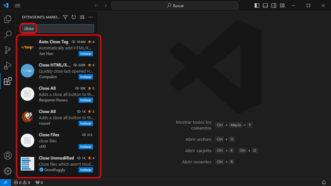331x186 pixels.
Task: Minimize the VS Code window
Action: [x=294, y=5]
